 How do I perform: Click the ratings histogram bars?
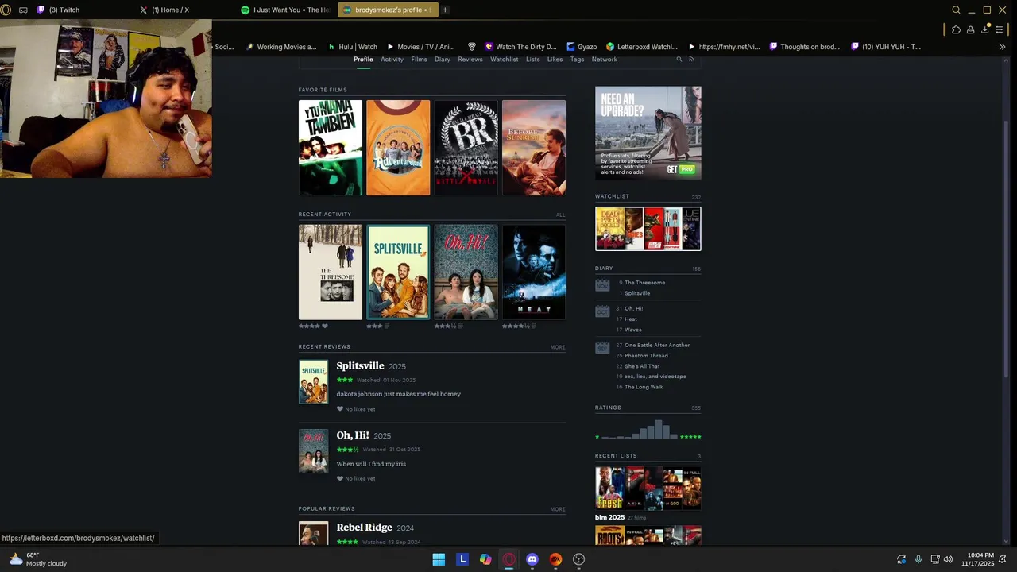640,429
